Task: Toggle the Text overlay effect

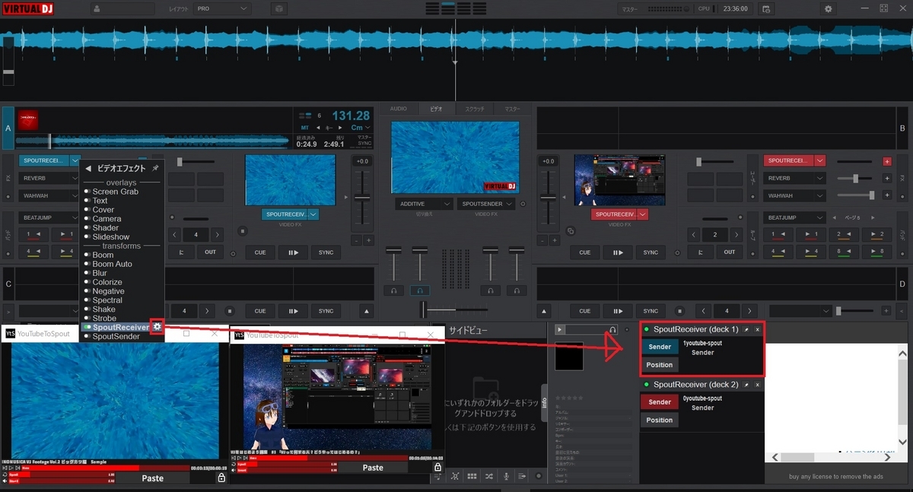Action: (87, 201)
